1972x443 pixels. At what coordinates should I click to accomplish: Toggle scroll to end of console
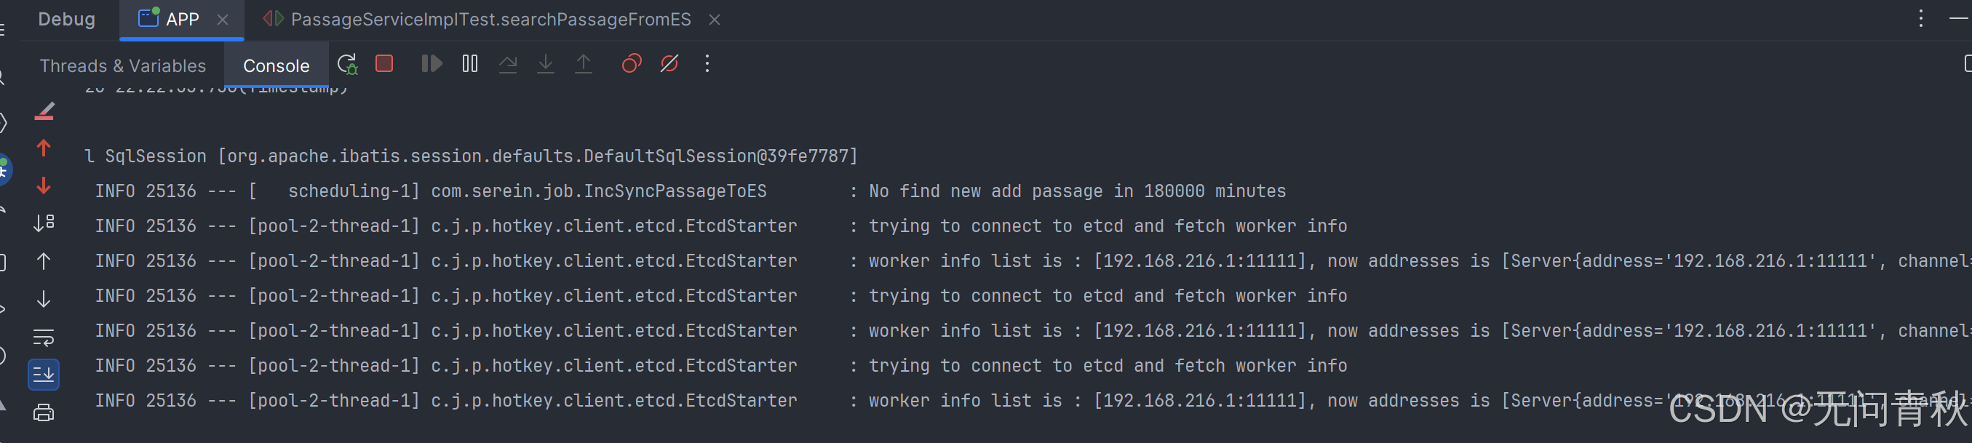pyautogui.click(x=44, y=374)
